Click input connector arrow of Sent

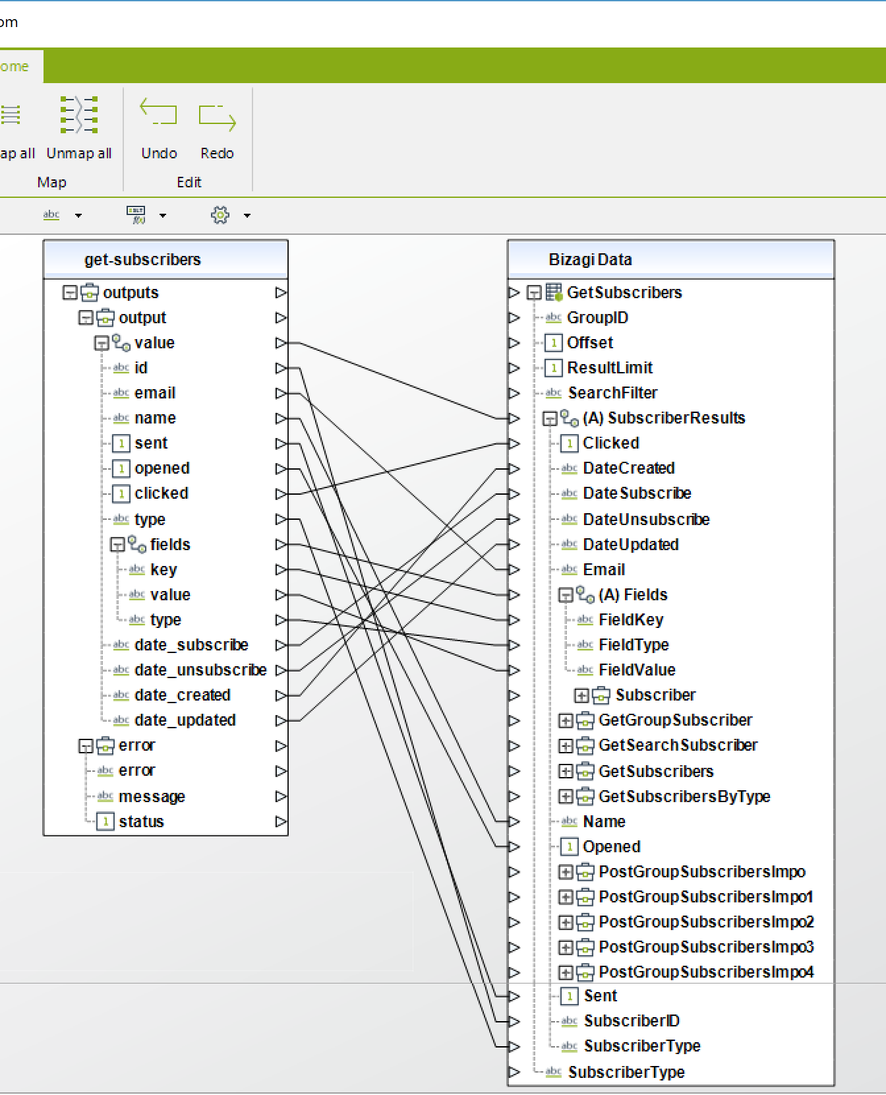click(x=514, y=996)
